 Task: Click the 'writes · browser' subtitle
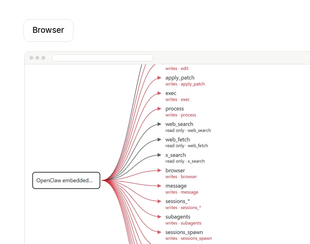click(181, 177)
